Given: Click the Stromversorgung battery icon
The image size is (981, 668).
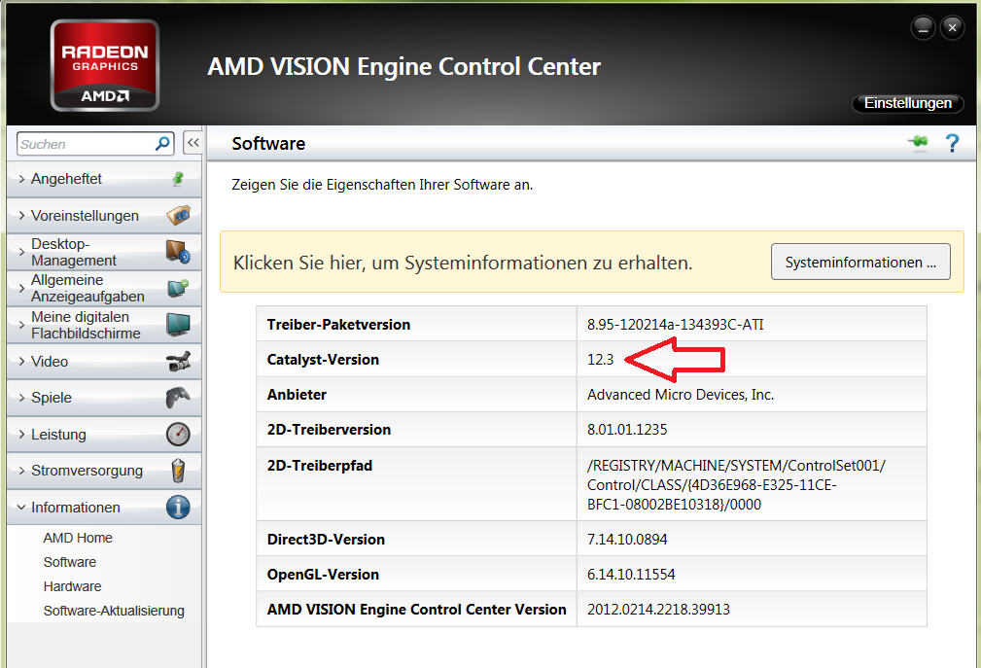Looking at the screenshot, I should pyautogui.click(x=178, y=471).
